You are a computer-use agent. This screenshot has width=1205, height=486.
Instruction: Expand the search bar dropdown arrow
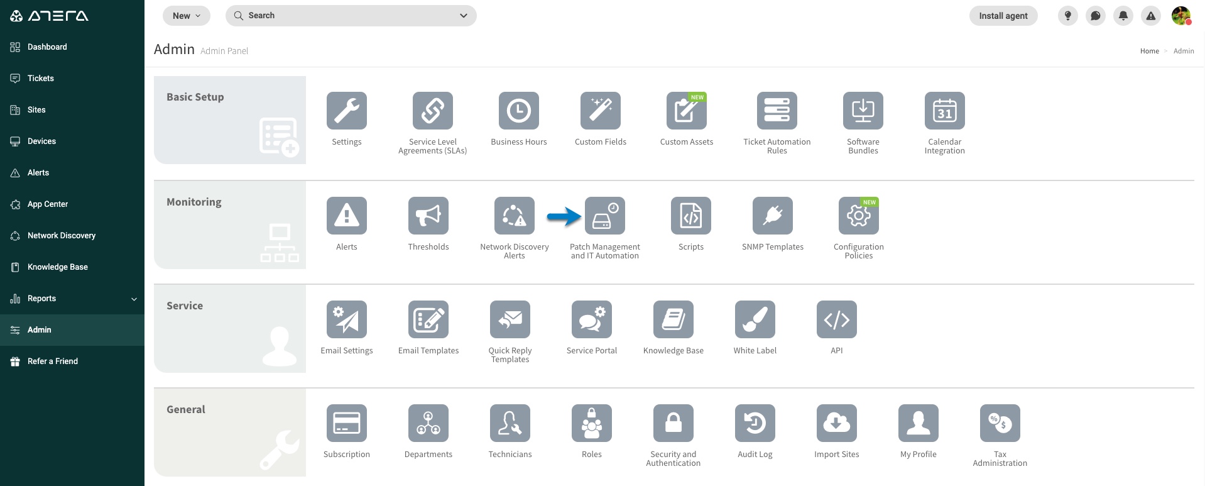tap(464, 16)
